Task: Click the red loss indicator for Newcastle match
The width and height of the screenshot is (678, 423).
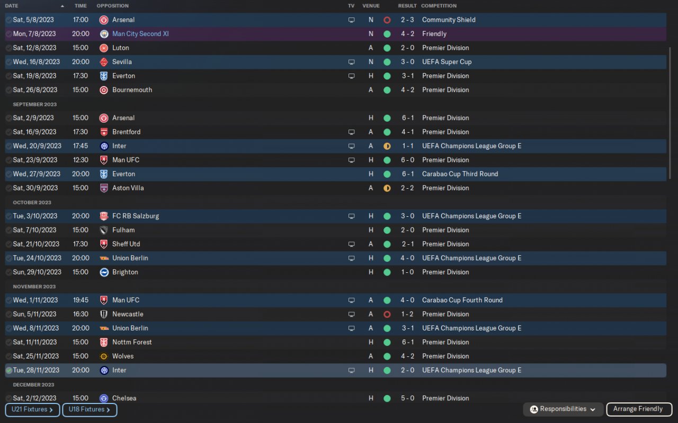Action: click(x=387, y=314)
